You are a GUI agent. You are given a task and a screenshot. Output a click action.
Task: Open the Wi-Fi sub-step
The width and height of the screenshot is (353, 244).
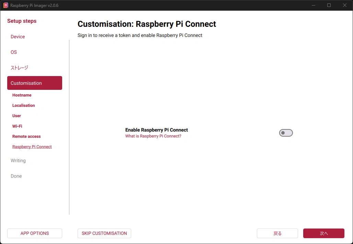[17, 126]
